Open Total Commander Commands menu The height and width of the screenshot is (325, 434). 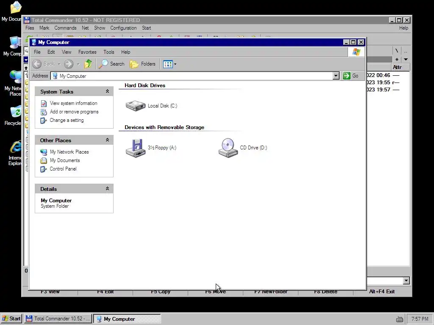pos(65,28)
